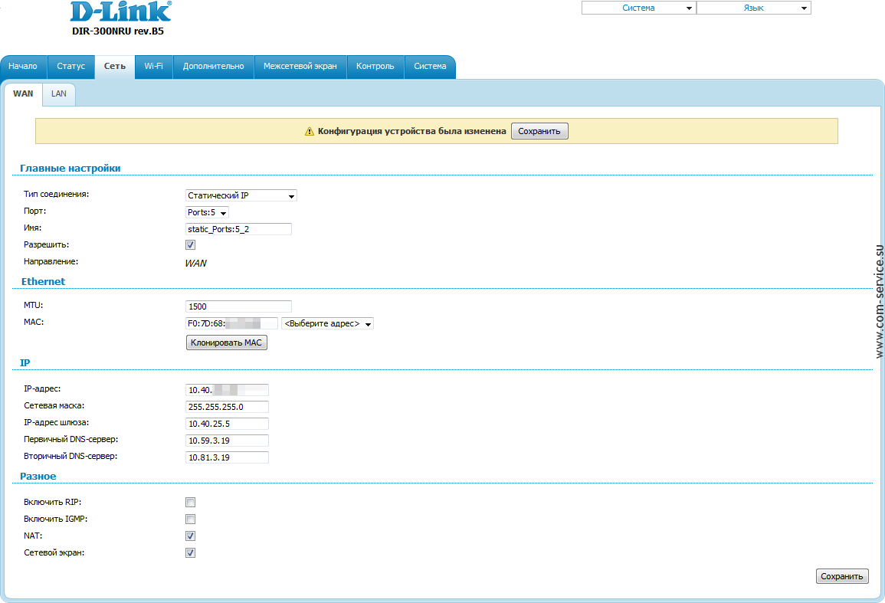Uncheck the Сетевой экран checkbox

(x=190, y=553)
